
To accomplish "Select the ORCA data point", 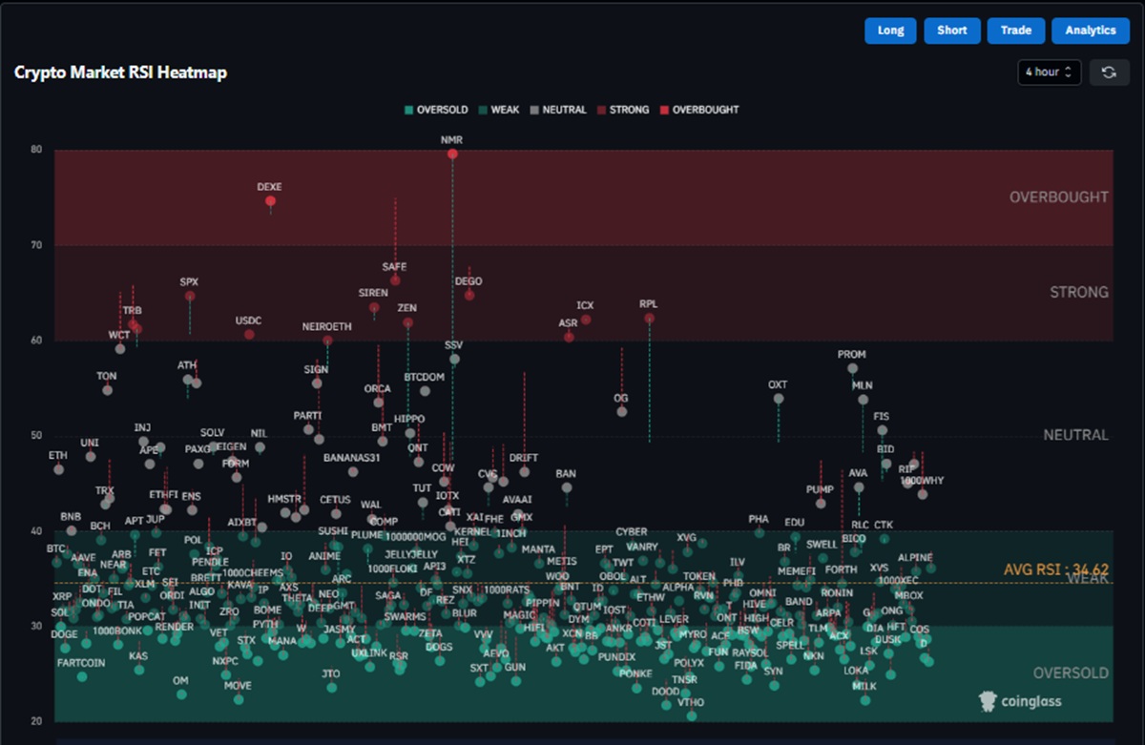I will click(x=379, y=403).
